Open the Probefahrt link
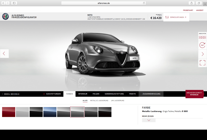 tap(188, 10)
